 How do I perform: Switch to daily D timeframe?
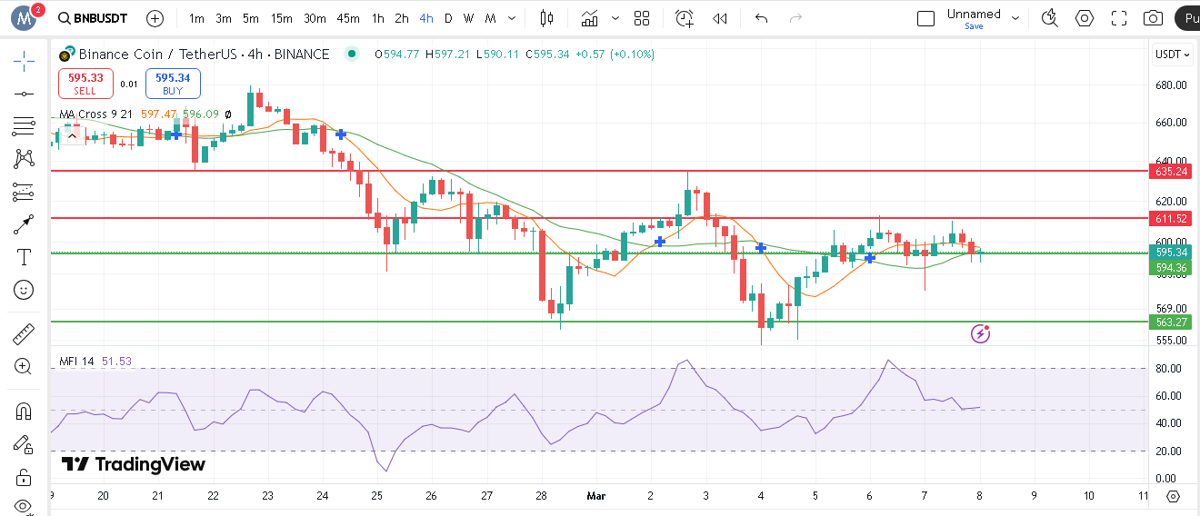(448, 18)
